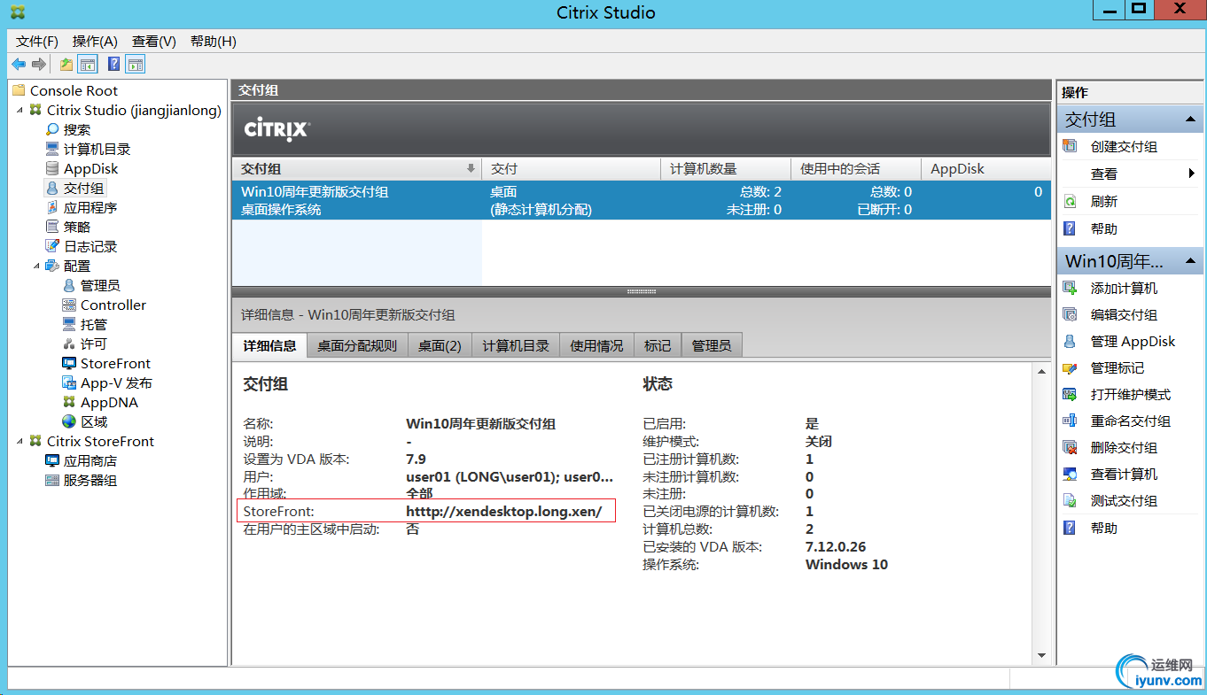Screen dimensions: 1207x695
Task: Click 重命名交付组 action
Action: tap(1130, 421)
